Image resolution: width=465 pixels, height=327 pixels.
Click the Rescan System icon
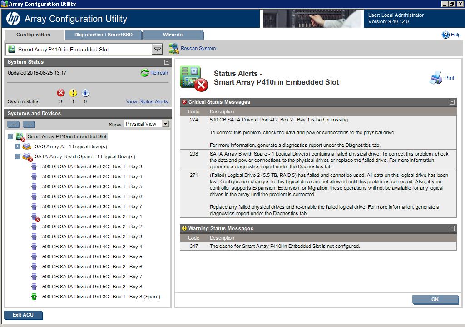pos(174,48)
